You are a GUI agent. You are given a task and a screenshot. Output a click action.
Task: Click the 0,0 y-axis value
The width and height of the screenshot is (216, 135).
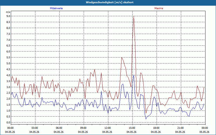(8, 123)
